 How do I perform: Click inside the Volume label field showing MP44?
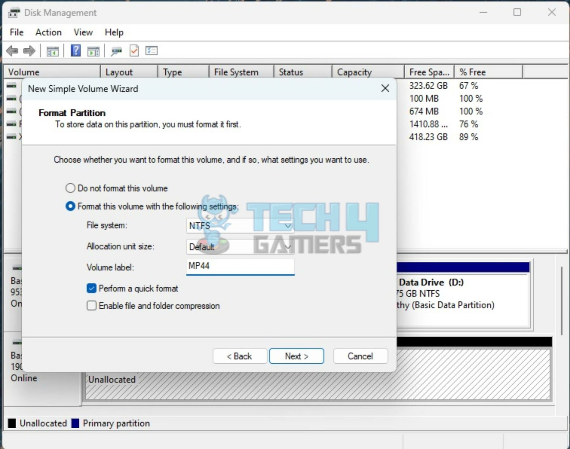(x=240, y=266)
